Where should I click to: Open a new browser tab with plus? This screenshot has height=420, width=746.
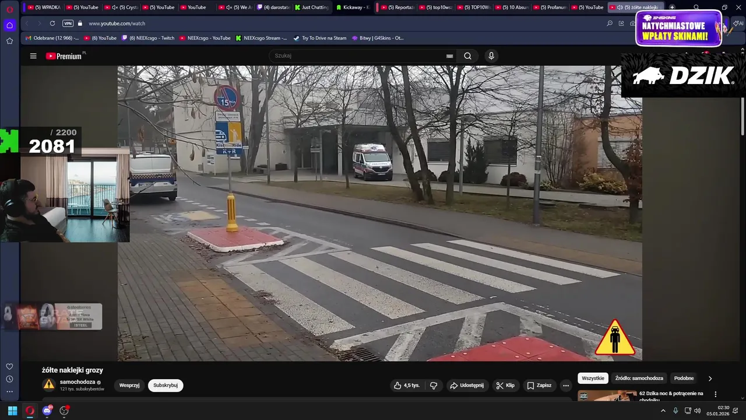pos(672,8)
